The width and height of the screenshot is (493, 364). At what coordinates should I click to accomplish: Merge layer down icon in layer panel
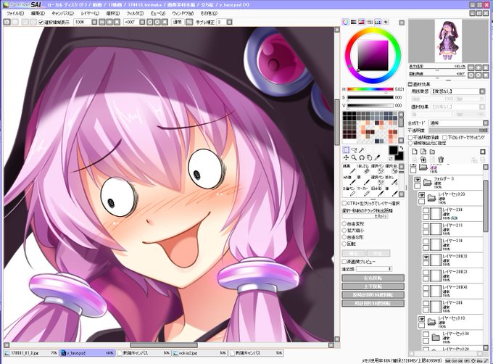(x=423, y=160)
